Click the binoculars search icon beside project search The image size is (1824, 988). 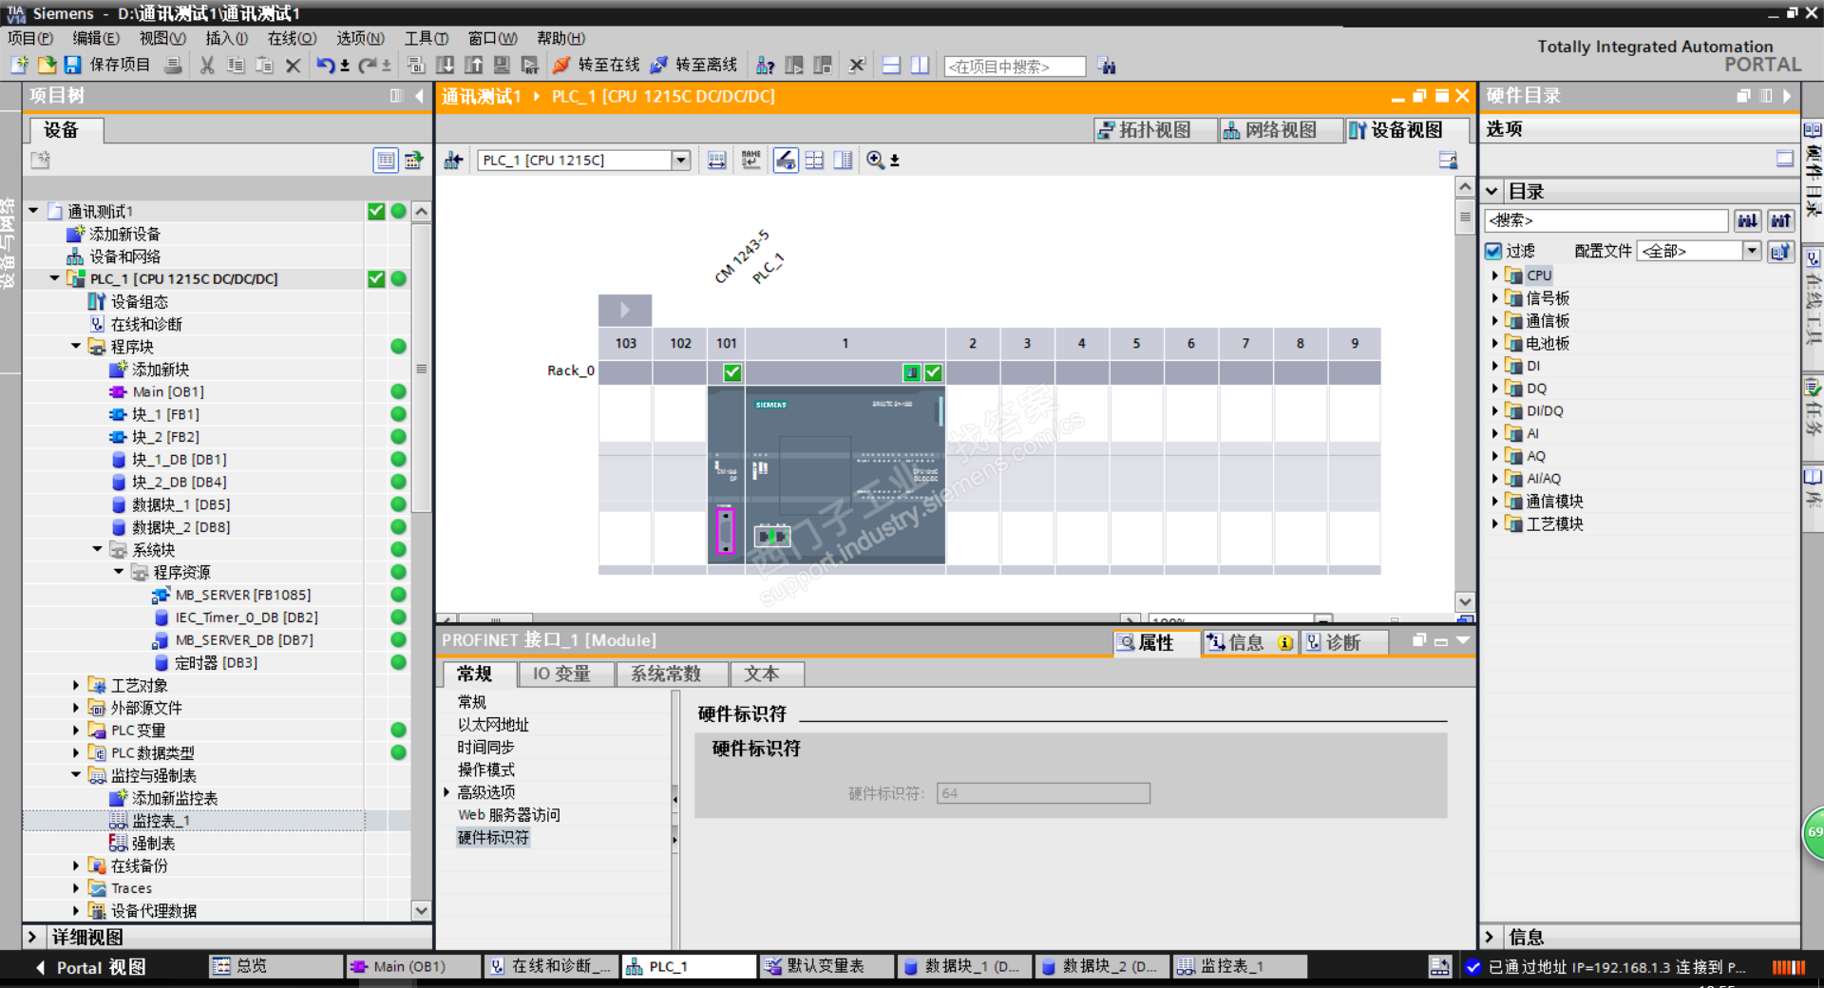coord(1107,66)
